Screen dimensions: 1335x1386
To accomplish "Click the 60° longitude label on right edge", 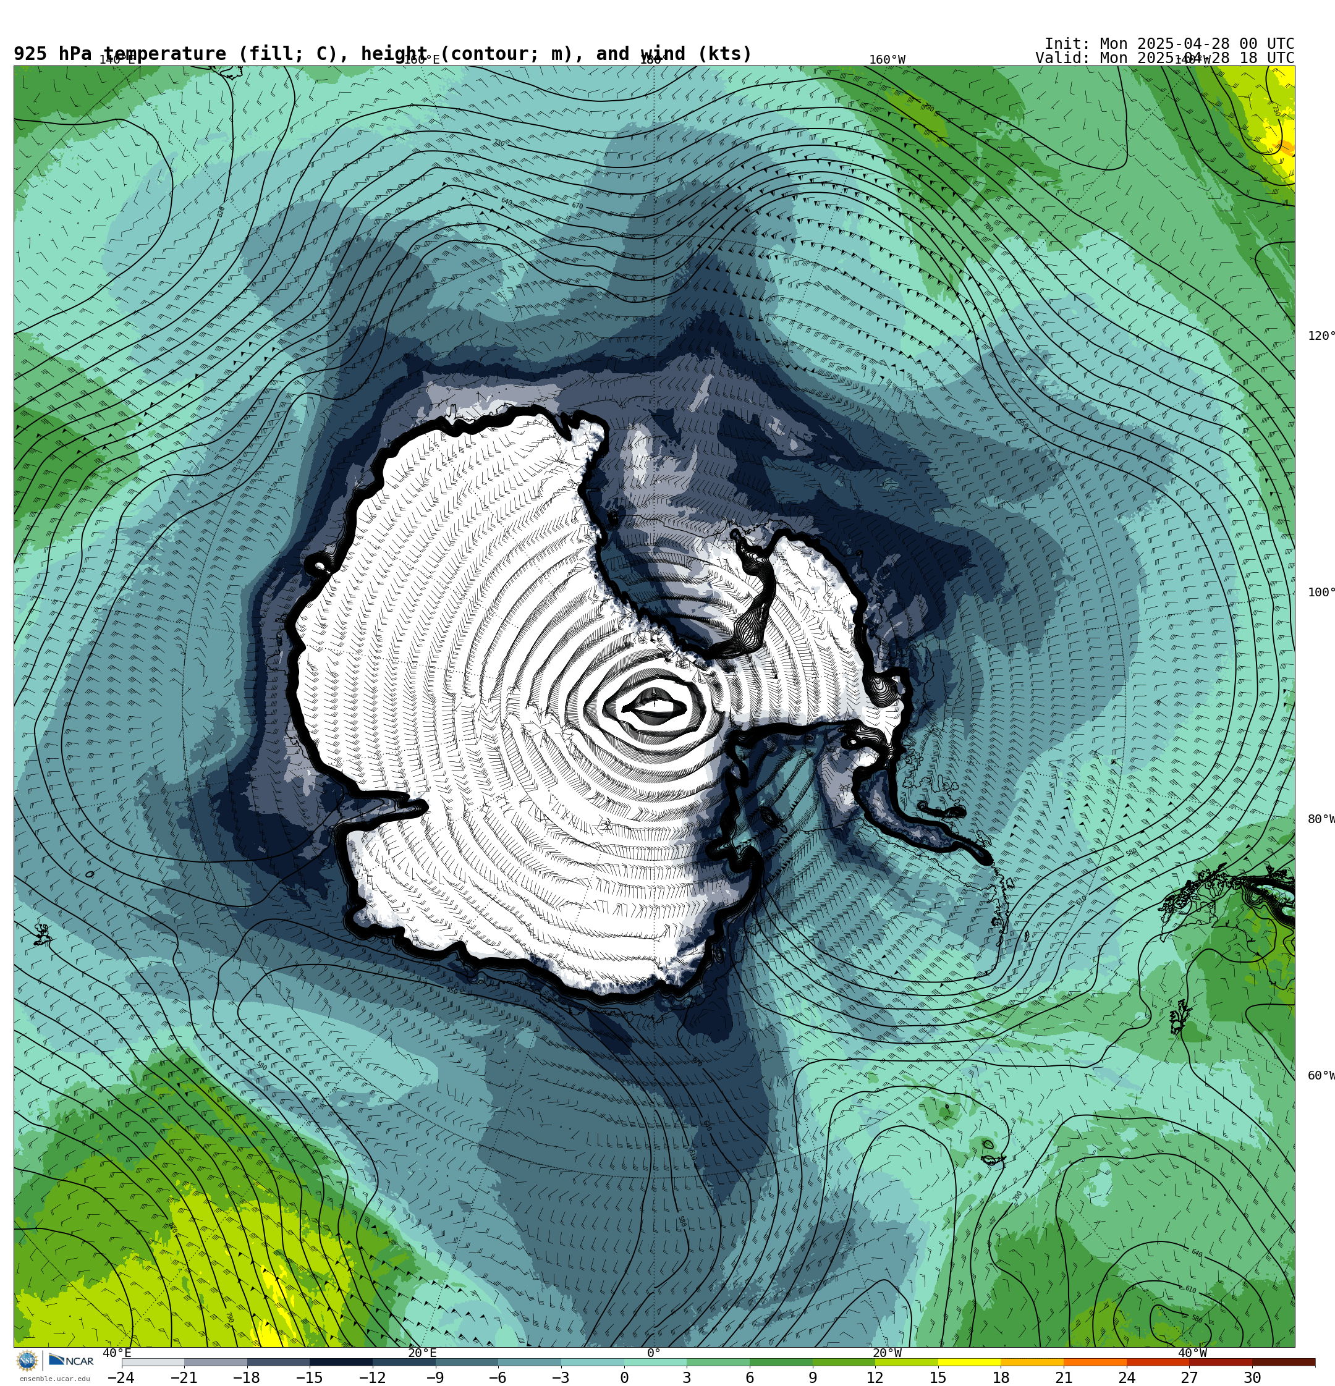I will 1321,1076.
